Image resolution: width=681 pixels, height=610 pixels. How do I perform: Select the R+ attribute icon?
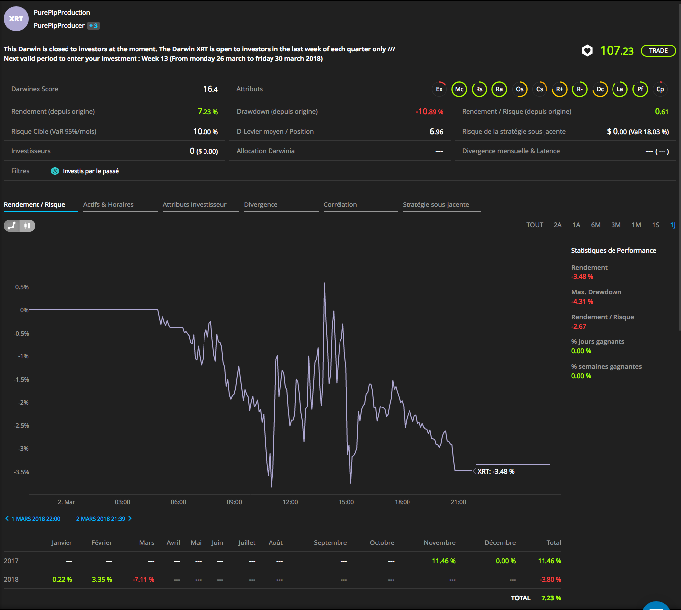click(560, 89)
